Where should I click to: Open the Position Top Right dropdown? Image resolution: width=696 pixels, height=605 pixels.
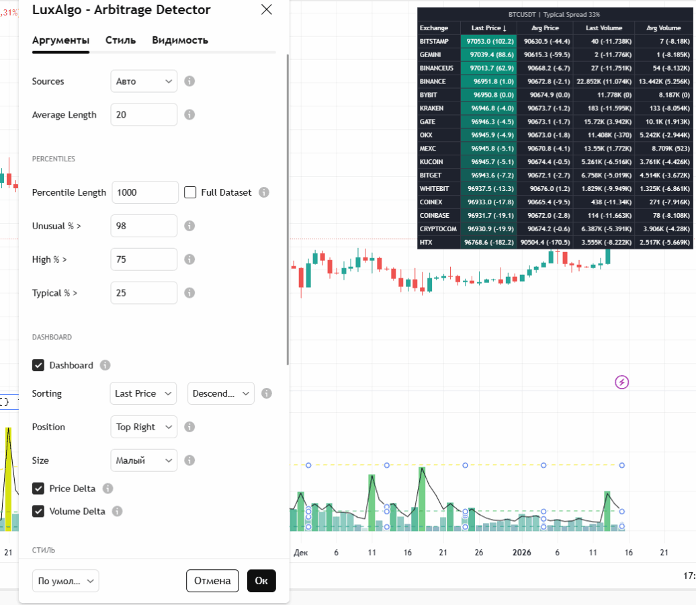144,427
